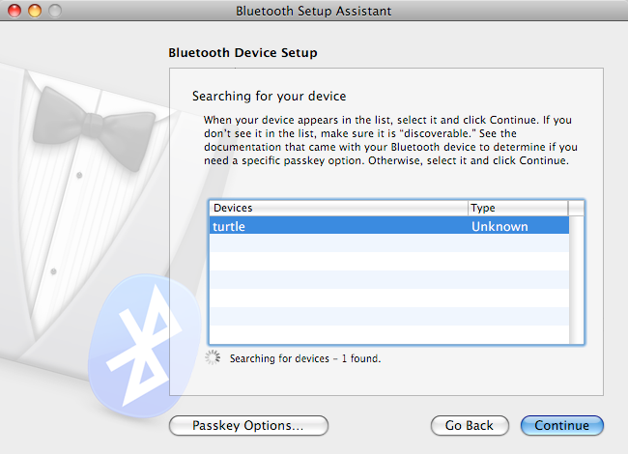
Task: Click the gray zoom window button
Action: pyautogui.click(x=53, y=11)
